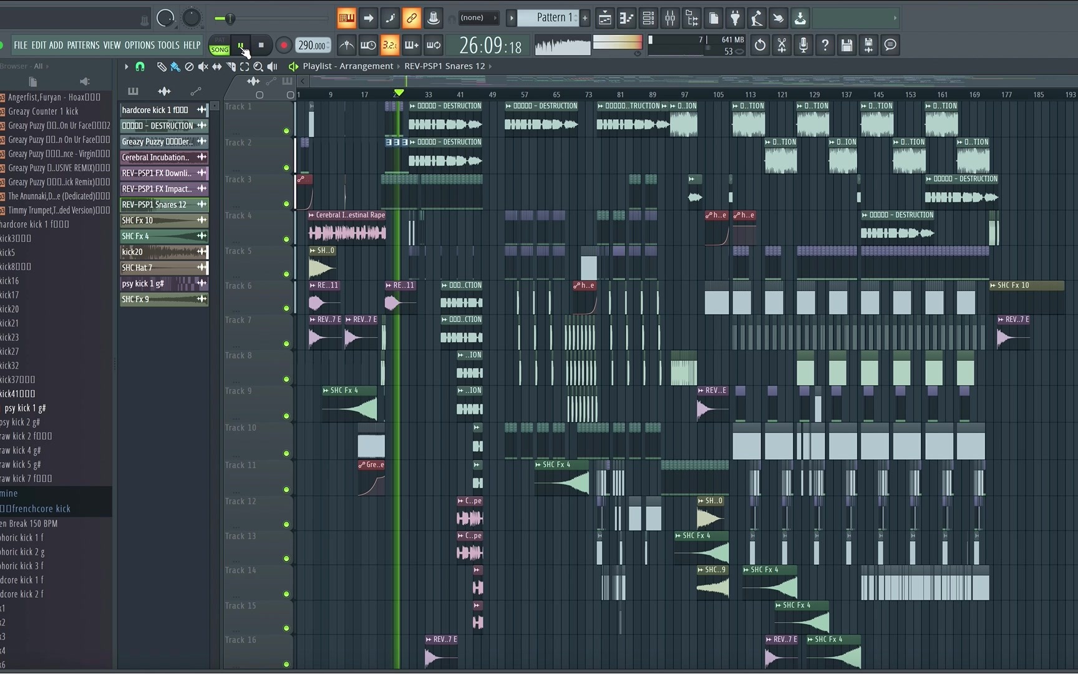Screen dimensions: 1078x674
Task: Click the one-click audio recording microphone
Action: pyautogui.click(x=804, y=45)
